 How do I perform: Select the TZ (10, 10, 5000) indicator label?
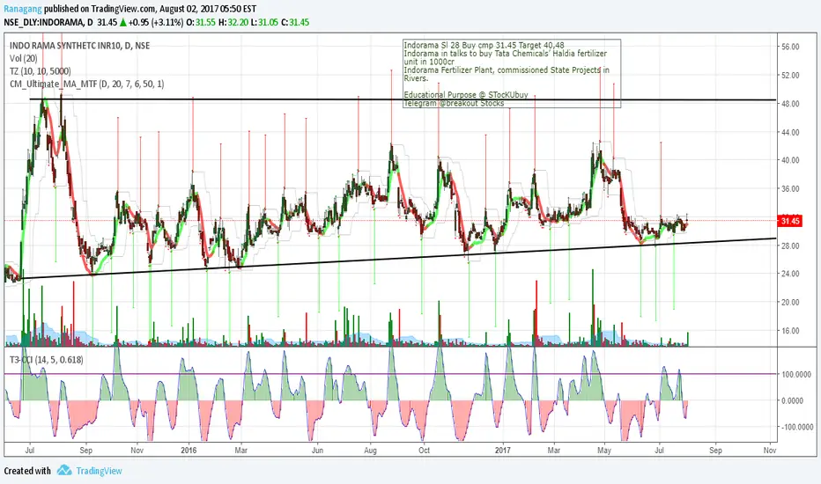[41, 71]
